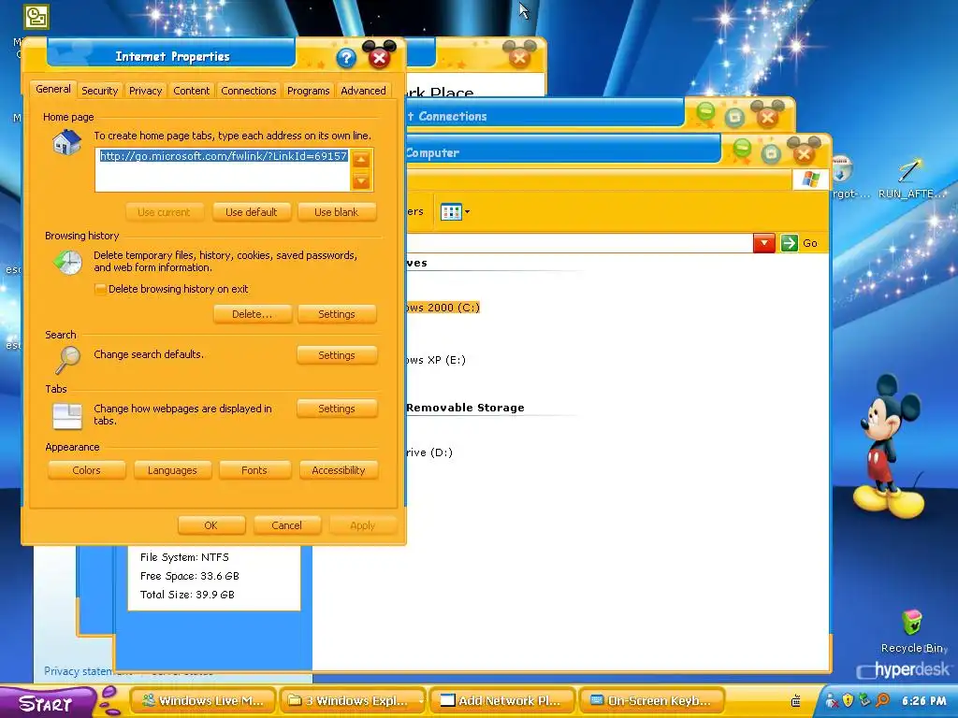Click the Privacy statement link
This screenshot has width=958, height=718.
click(x=79, y=671)
